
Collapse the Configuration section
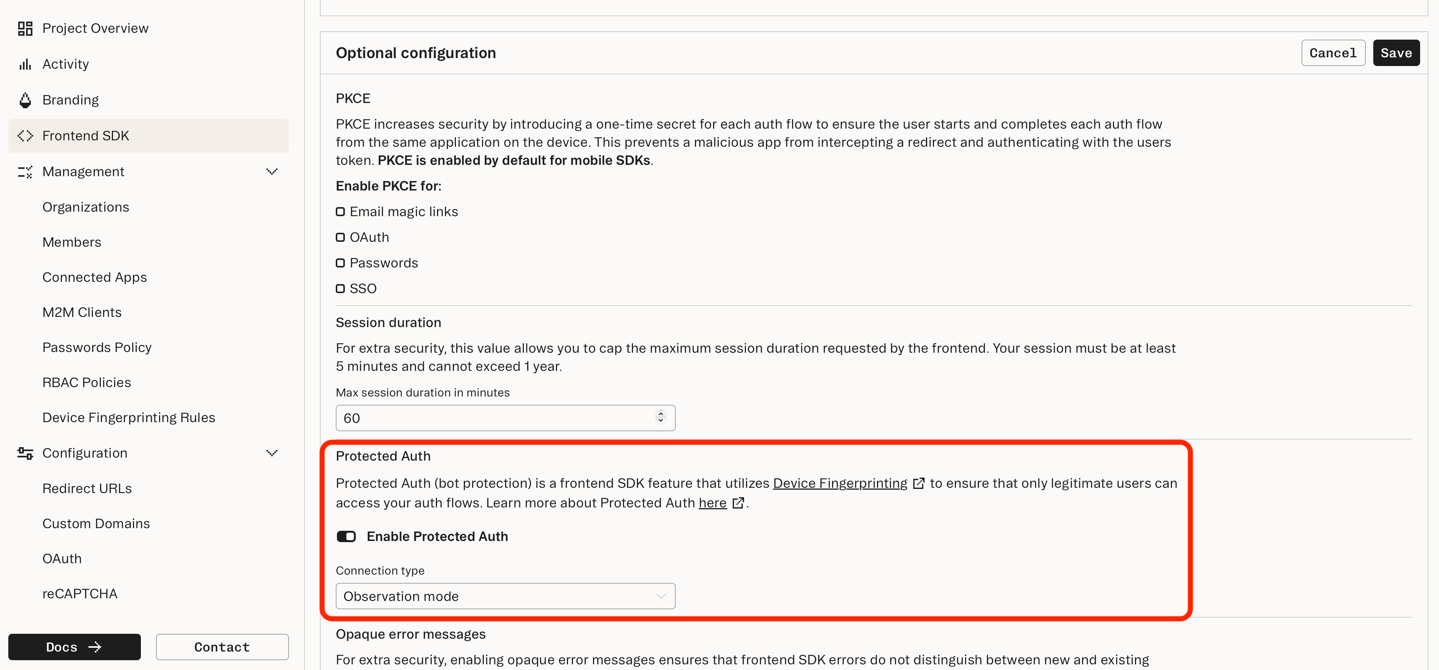pos(272,452)
